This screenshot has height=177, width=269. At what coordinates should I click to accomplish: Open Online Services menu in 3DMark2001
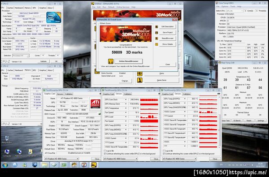[x=123, y=7]
